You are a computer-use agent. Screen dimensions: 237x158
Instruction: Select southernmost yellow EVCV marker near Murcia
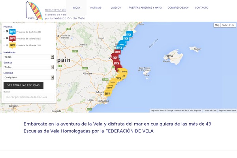click(x=107, y=94)
